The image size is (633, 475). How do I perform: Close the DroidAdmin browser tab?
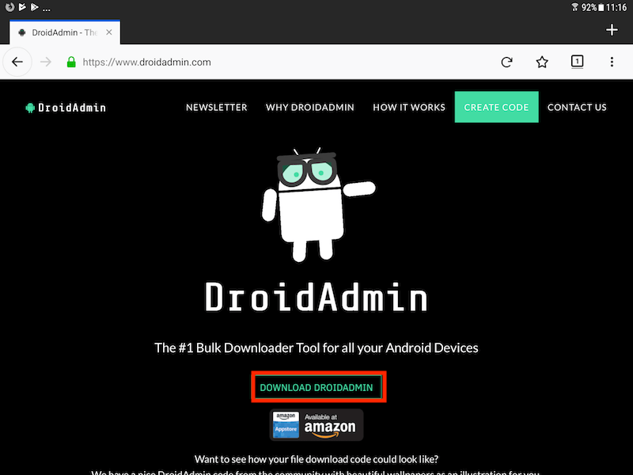point(109,32)
